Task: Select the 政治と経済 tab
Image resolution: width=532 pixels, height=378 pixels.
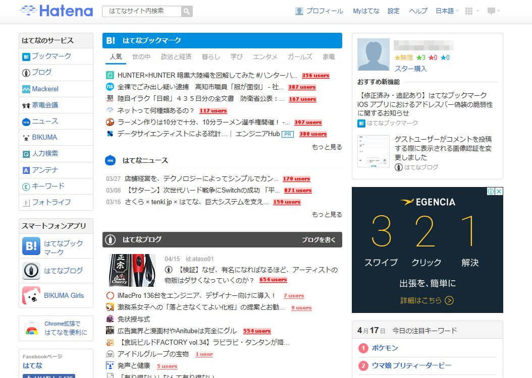Action: tap(176, 57)
